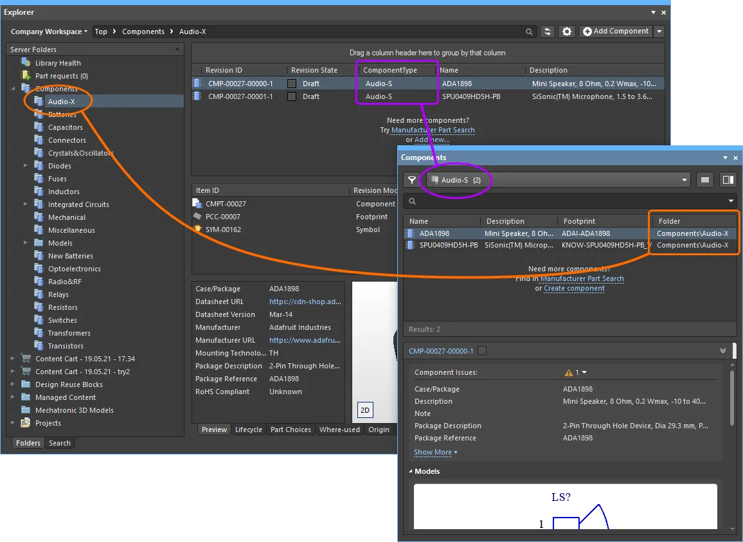The image size is (743, 542).
Task: Expand Content Cart 19.05.21 - 17.34
Action: coord(13,358)
